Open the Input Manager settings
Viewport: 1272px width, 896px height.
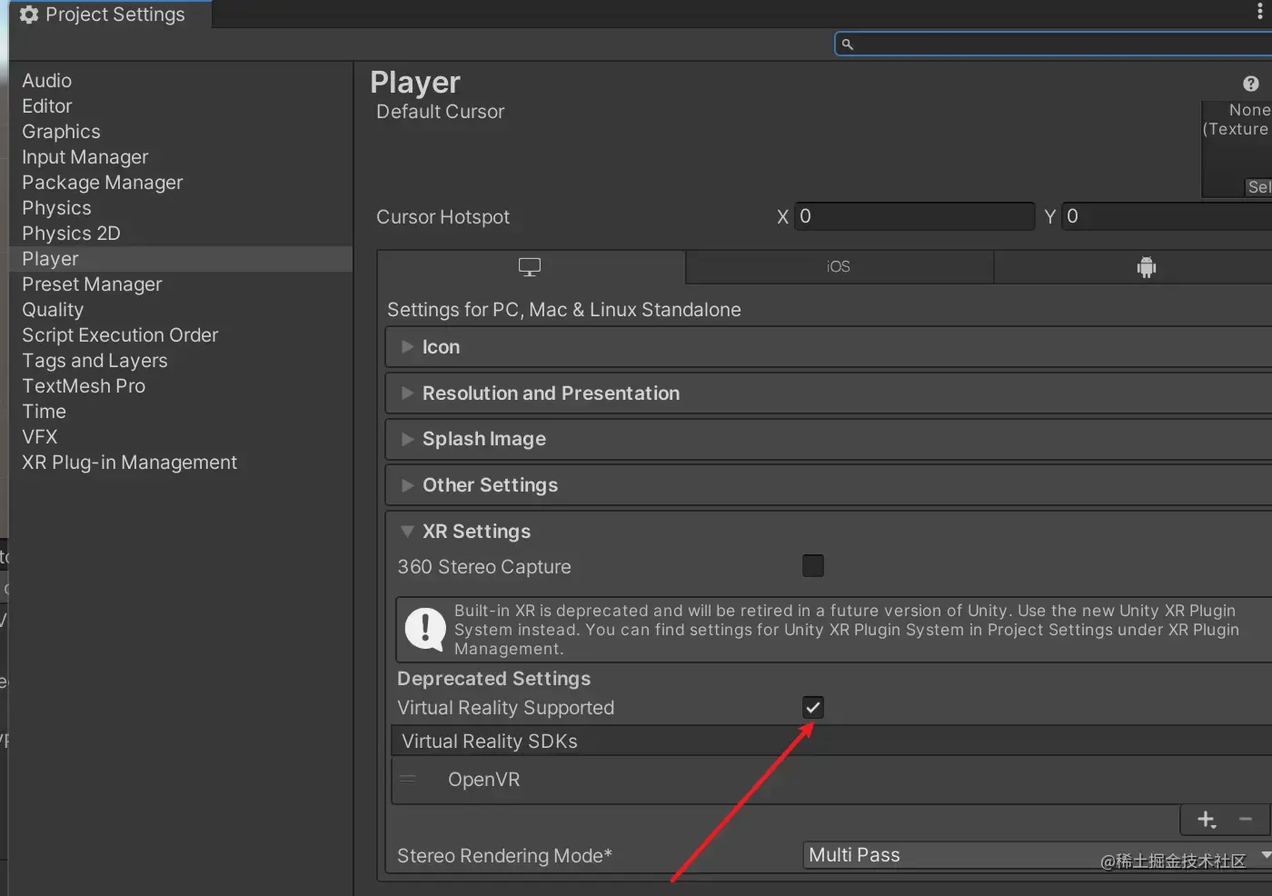tap(84, 157)
